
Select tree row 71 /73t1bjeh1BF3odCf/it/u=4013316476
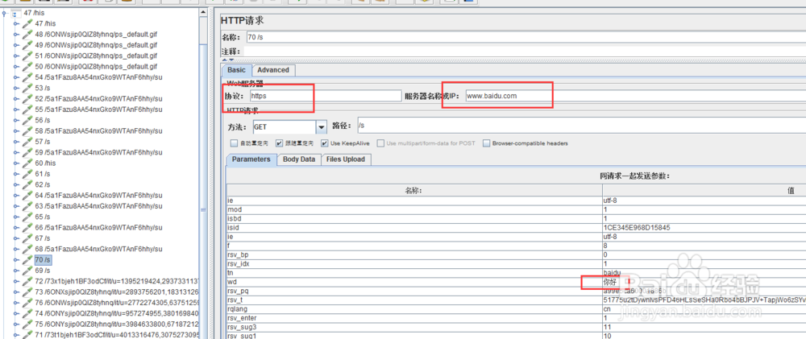[117, 335]
